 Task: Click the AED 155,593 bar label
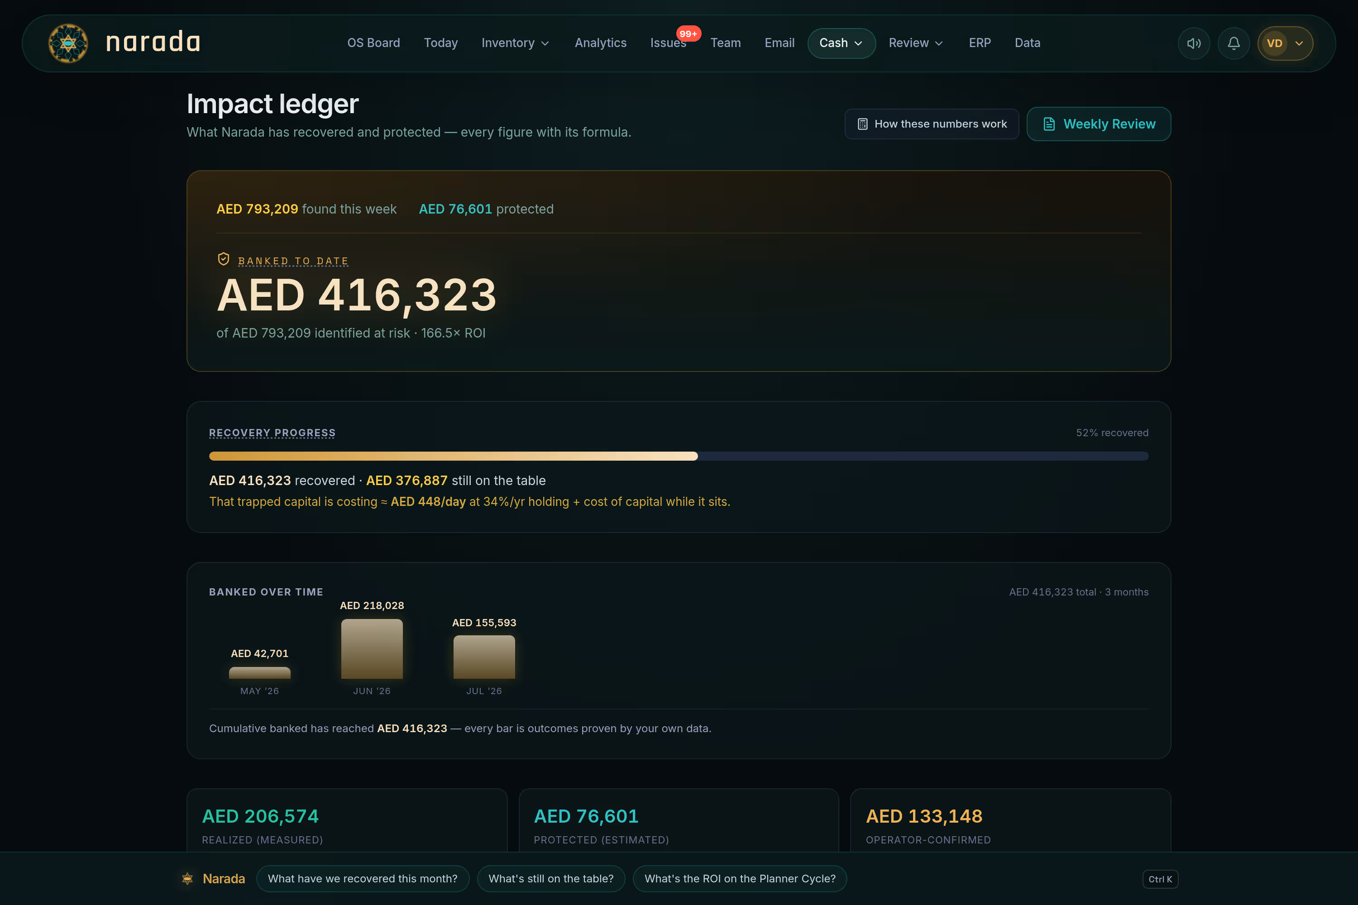tap(484, 623)
